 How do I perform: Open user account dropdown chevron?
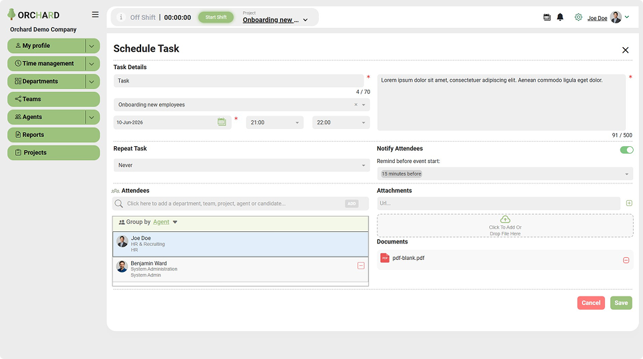click(627, 17)
